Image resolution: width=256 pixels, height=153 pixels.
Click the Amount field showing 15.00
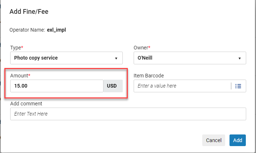57,86
